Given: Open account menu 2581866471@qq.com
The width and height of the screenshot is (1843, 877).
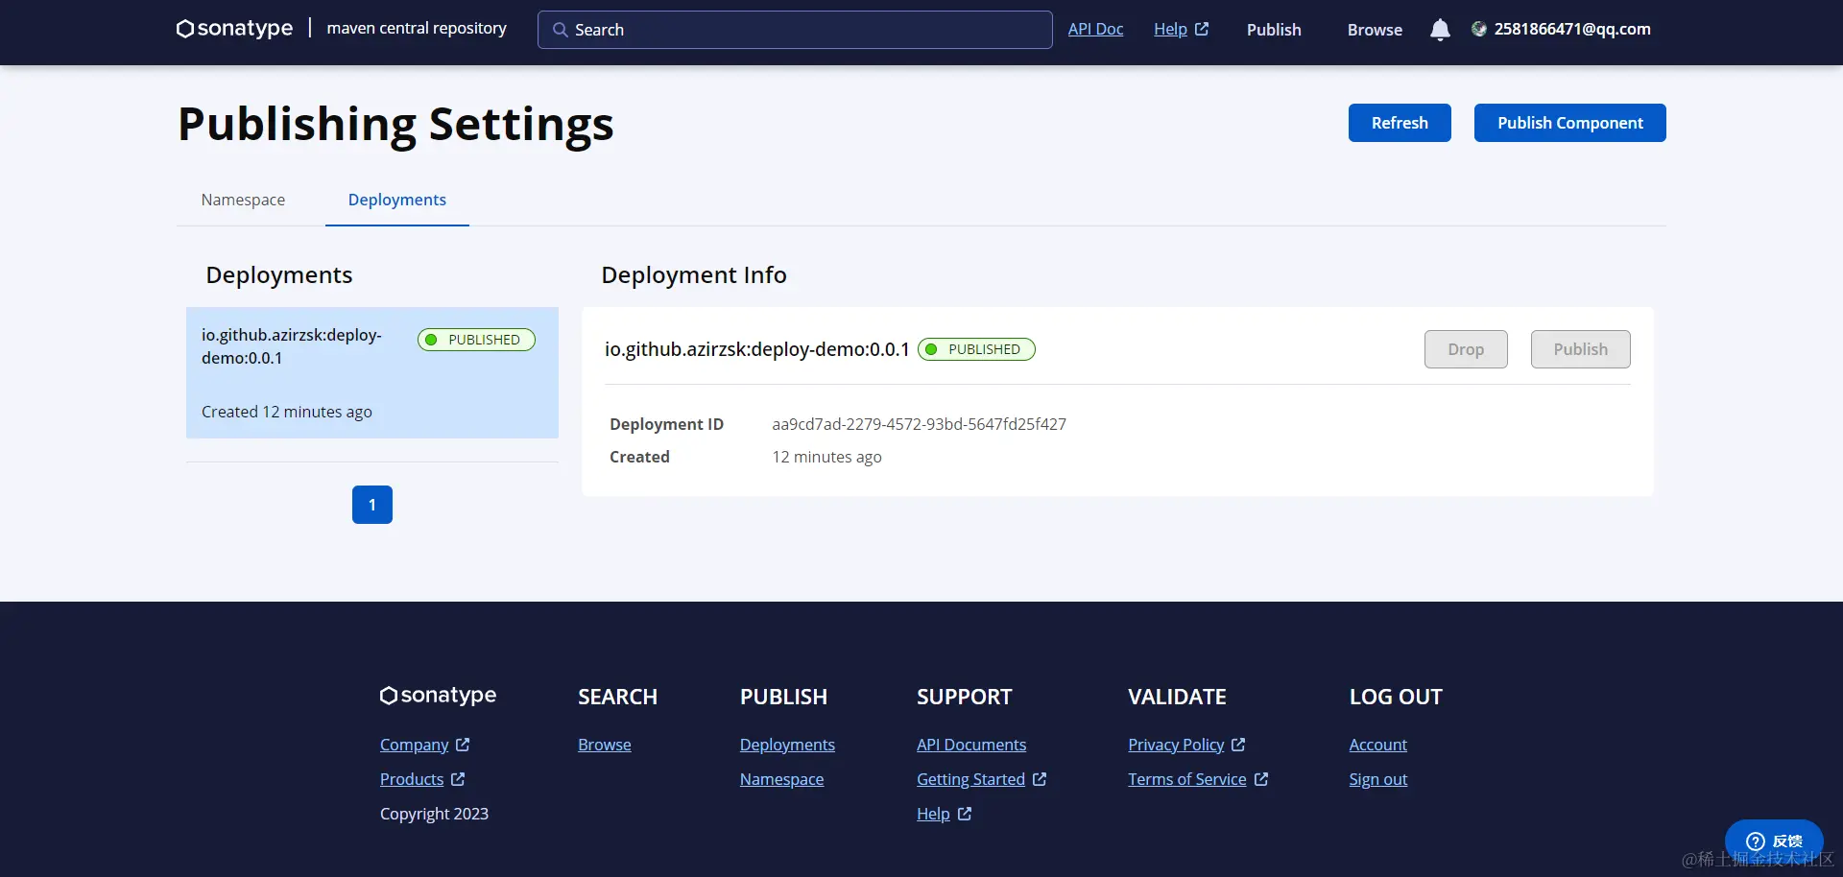Looking at the screenshot, I should [x=1572, y=29].
